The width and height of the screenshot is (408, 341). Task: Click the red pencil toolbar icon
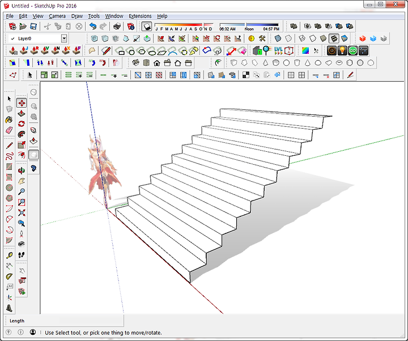click(x=350, y=75)
